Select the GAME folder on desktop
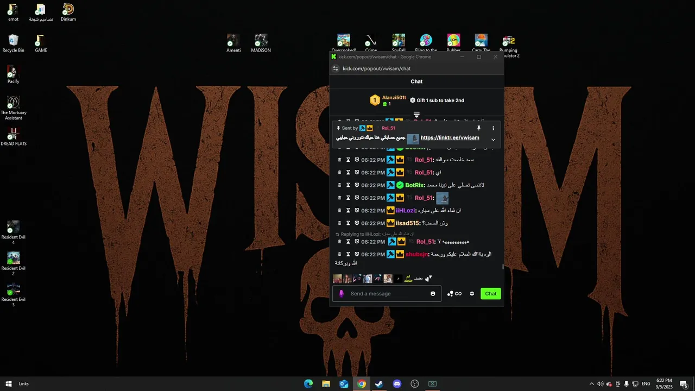This screenshot has width=695, height=391. [41, 43]
